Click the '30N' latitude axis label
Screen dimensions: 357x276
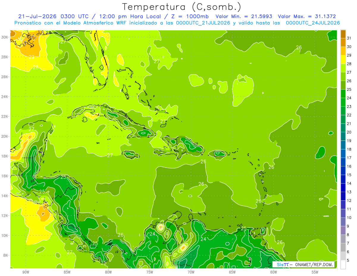(x=4, y=37)
